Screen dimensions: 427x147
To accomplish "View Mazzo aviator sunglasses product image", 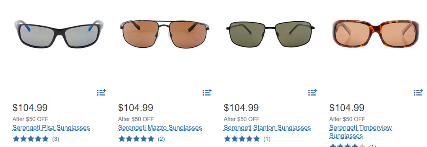I will (164, 34).
